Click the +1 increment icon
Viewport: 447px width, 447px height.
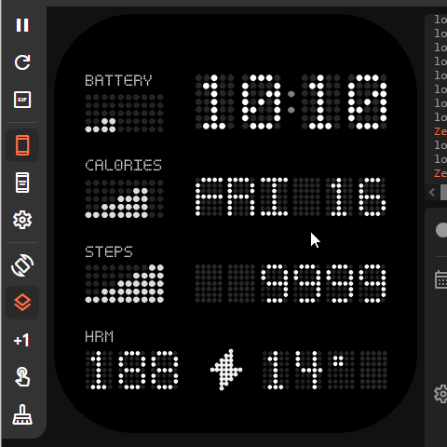[21, 341]
